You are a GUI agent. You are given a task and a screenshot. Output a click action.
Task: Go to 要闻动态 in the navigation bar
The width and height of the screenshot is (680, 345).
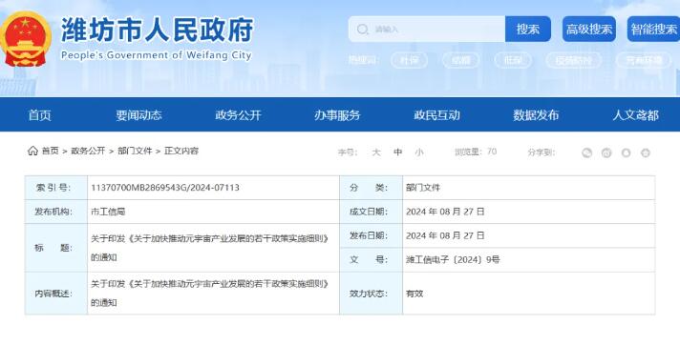(x=138, y=115)
